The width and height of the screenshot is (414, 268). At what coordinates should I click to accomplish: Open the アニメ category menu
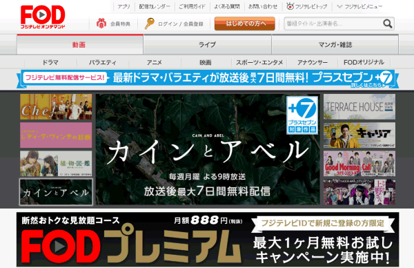click(x=155, y=62)
